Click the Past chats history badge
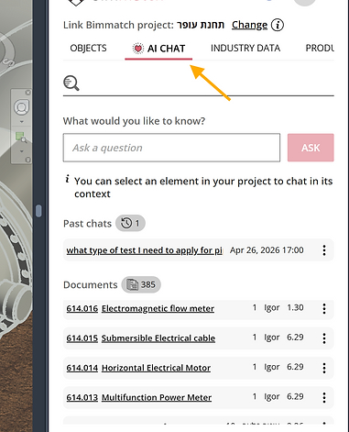 point(130,223)
